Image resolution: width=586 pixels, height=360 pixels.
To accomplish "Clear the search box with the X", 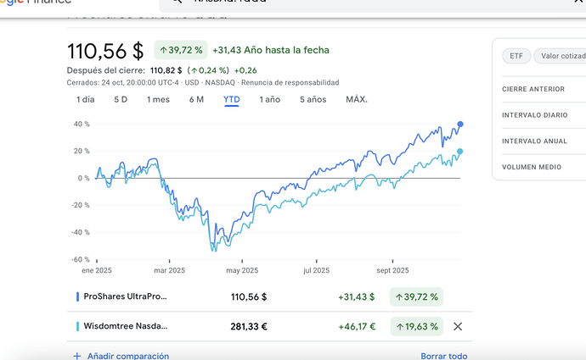I will pyautogui.click(x=578, y=4).
